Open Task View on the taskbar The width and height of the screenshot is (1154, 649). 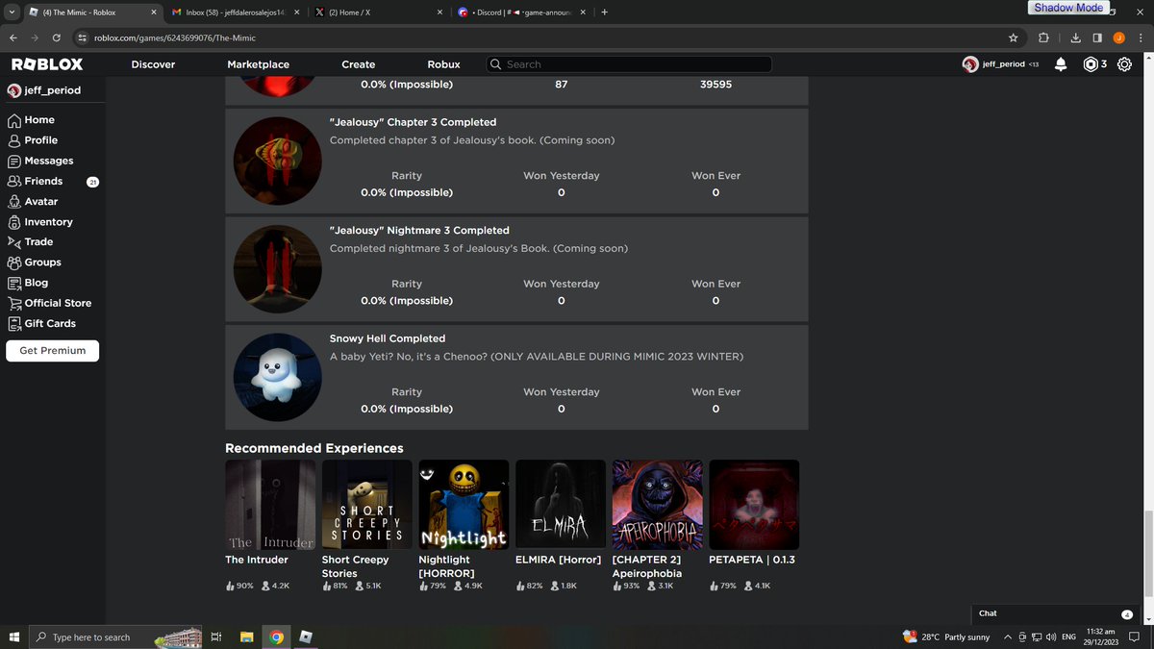pos(216,637)
